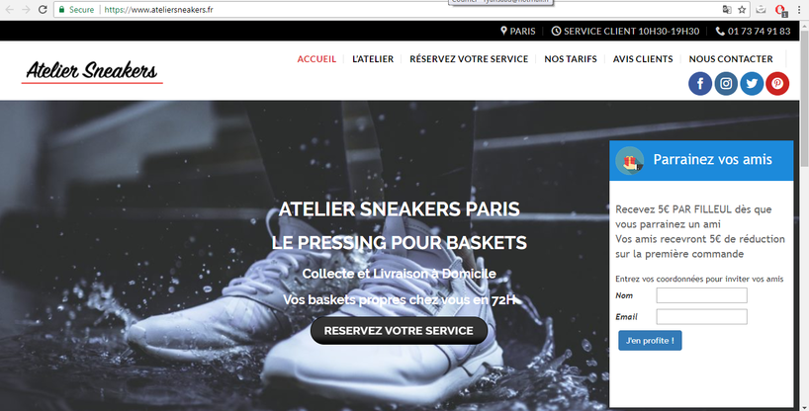The height and width of the screenshot is (411, 809).
Task: Click the Opera-style extension icon
Action: click(x=780, y=10)
